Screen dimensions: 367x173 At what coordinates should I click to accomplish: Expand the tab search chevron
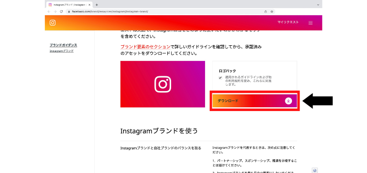pos(318,5)
